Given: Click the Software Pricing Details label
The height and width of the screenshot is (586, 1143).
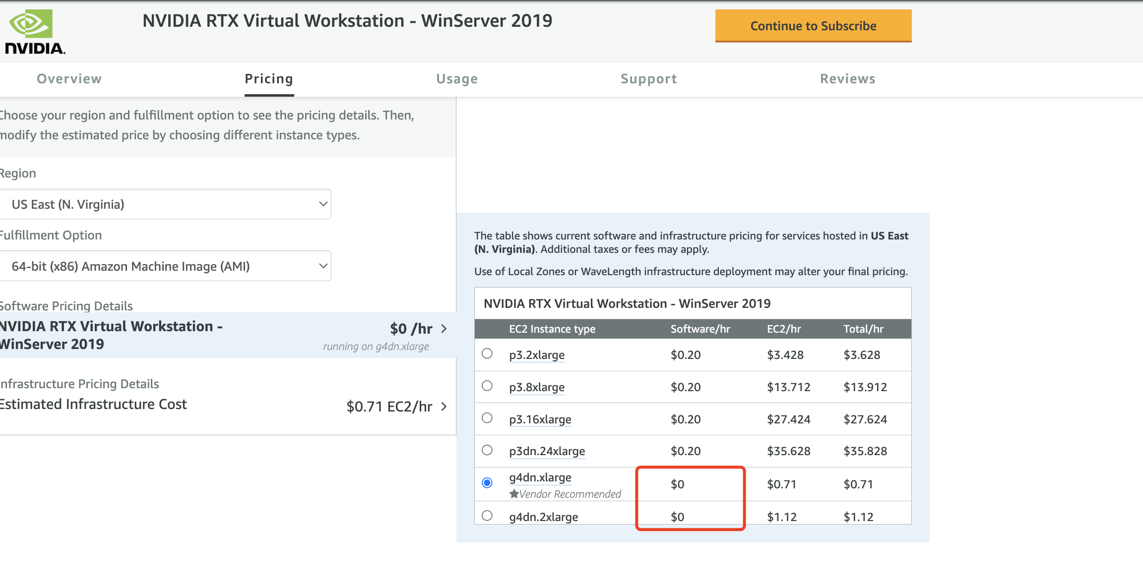Looking at the screenshot, I should pos(66,306).
